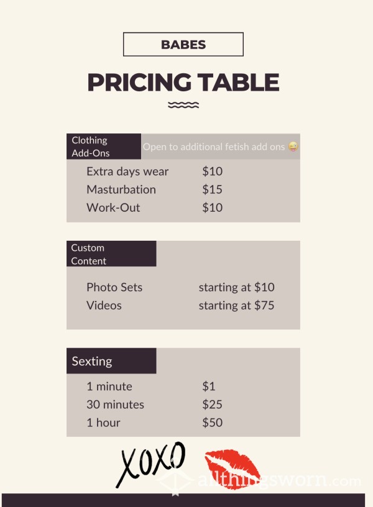Viewport: 373px width, 507px height.
Task: Select the Custom Content header
Action: tap(111, 254)
